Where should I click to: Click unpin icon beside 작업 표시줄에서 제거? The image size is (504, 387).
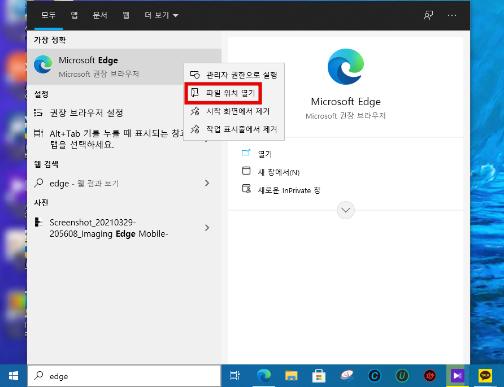(x=195, y=129)
